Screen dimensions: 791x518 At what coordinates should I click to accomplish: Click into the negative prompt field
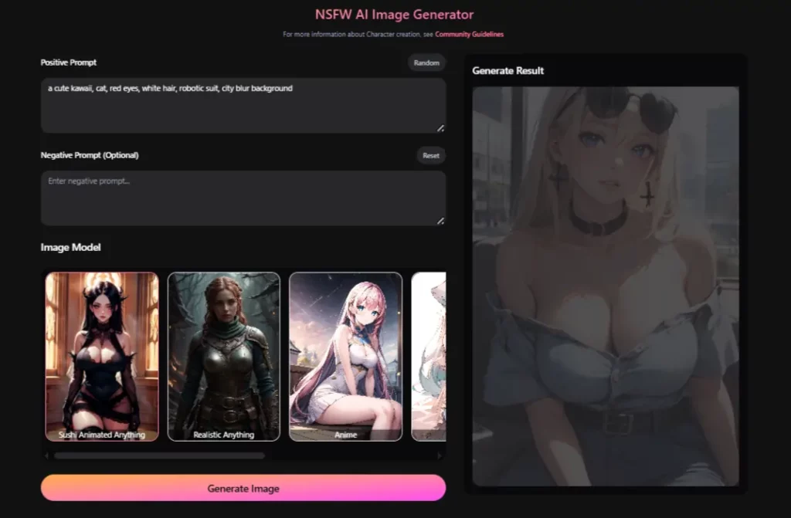click(243, 198)
